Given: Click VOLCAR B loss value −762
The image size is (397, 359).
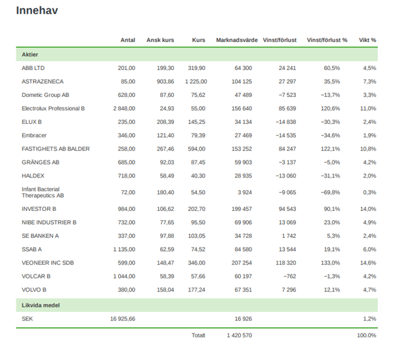Looking at the screenshot, I should coord(289,276).
